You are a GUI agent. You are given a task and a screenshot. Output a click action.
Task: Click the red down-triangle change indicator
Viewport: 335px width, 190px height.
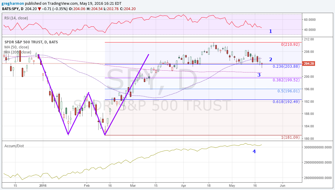click(x=39, y=9)
